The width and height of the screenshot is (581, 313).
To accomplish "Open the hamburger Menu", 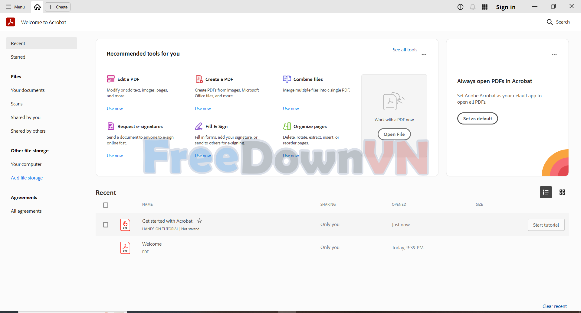I will [x=15, y=7].
